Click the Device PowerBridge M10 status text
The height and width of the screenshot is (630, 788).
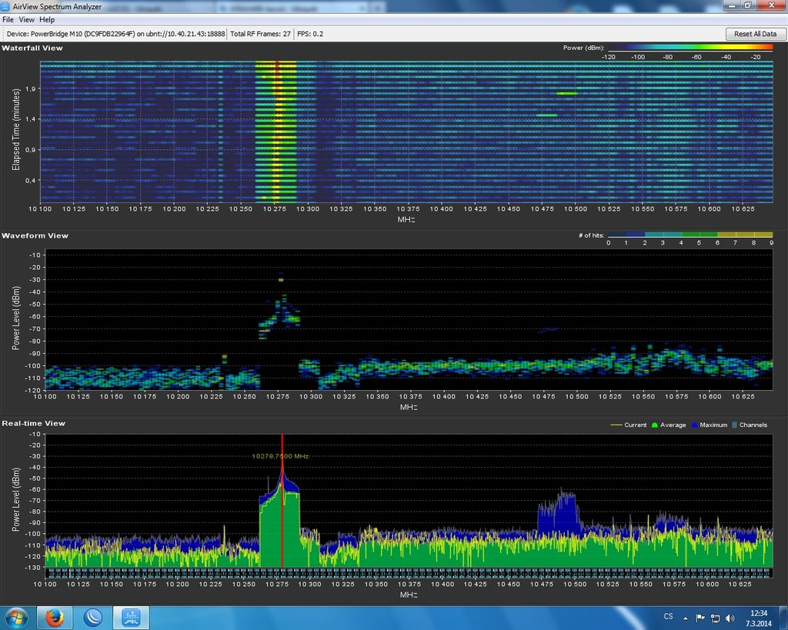click(115, 34)
